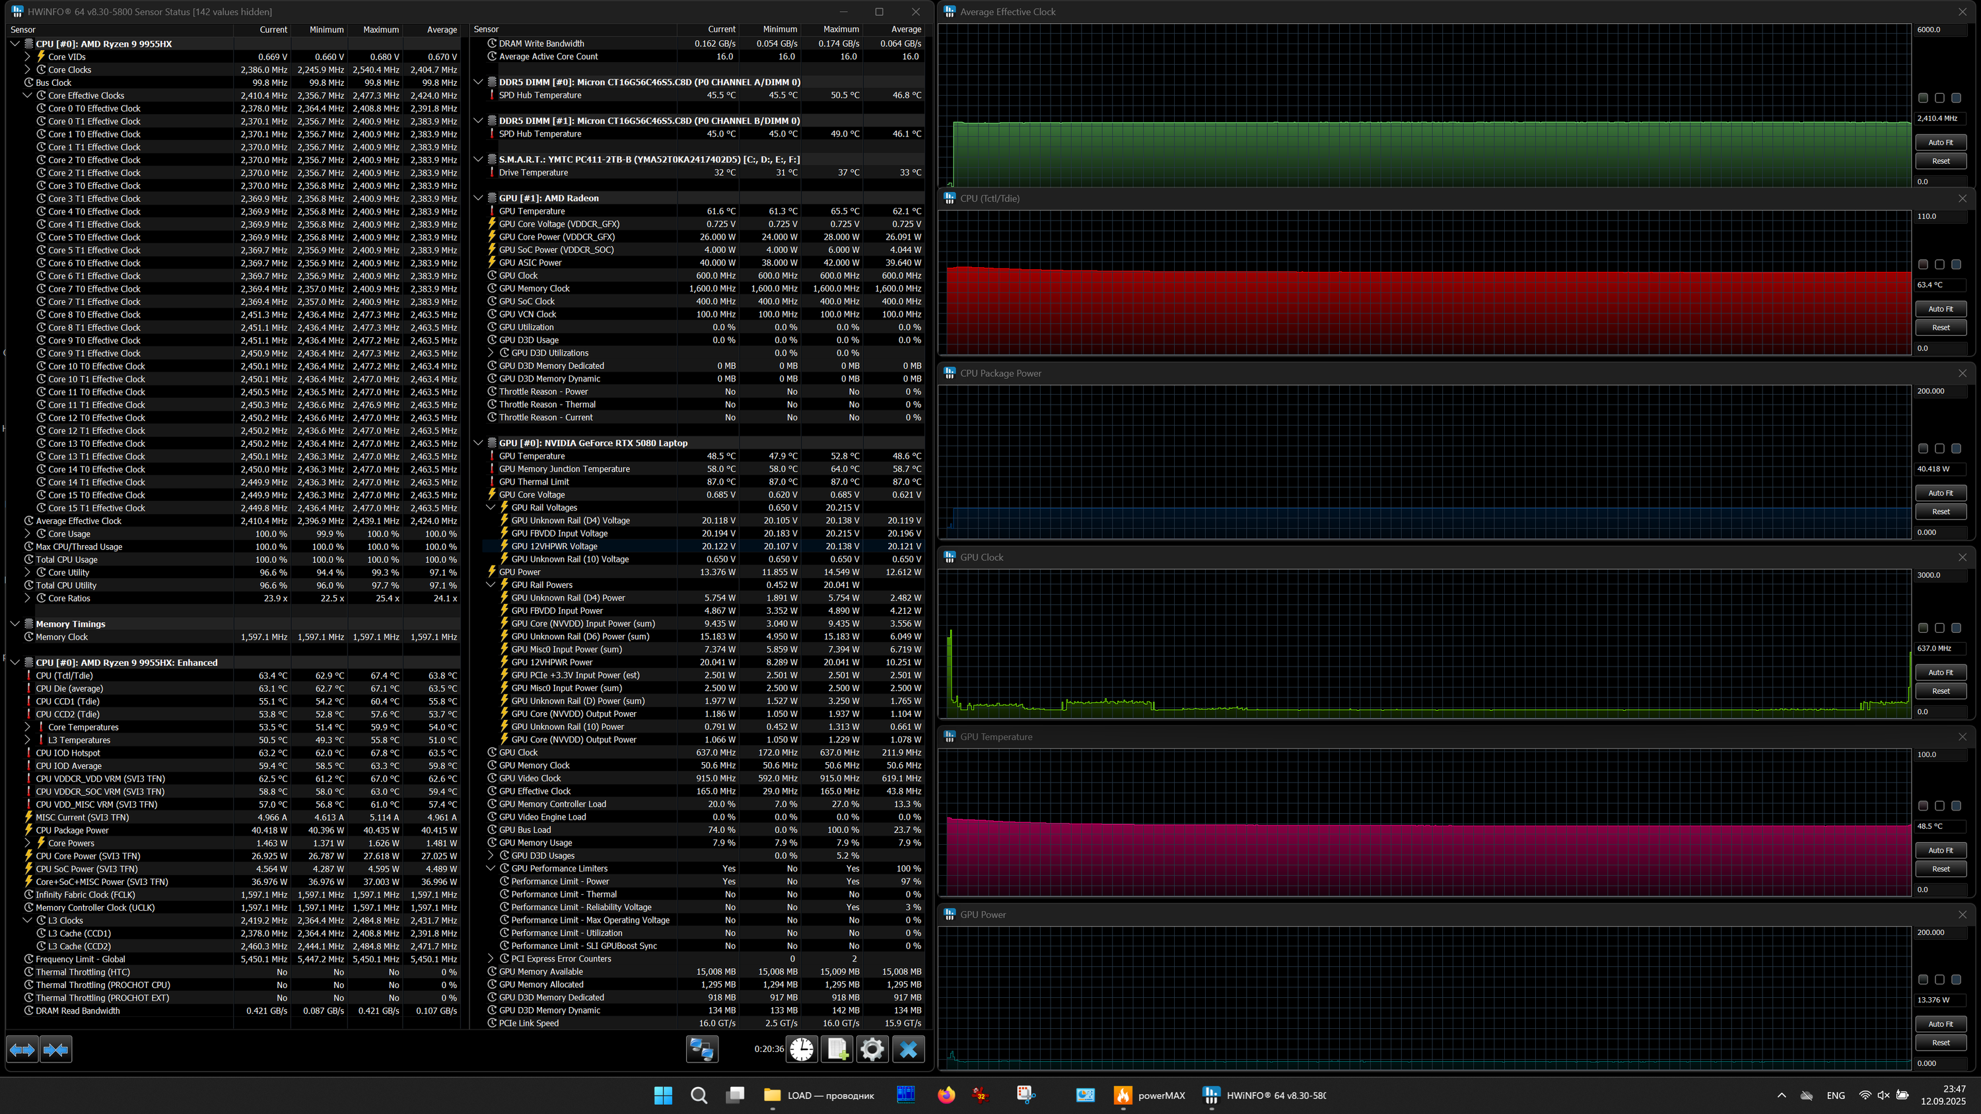
Task: Collapse the Core Effective Clocks group
Action: pyautogui.click(x=28, y=95)
